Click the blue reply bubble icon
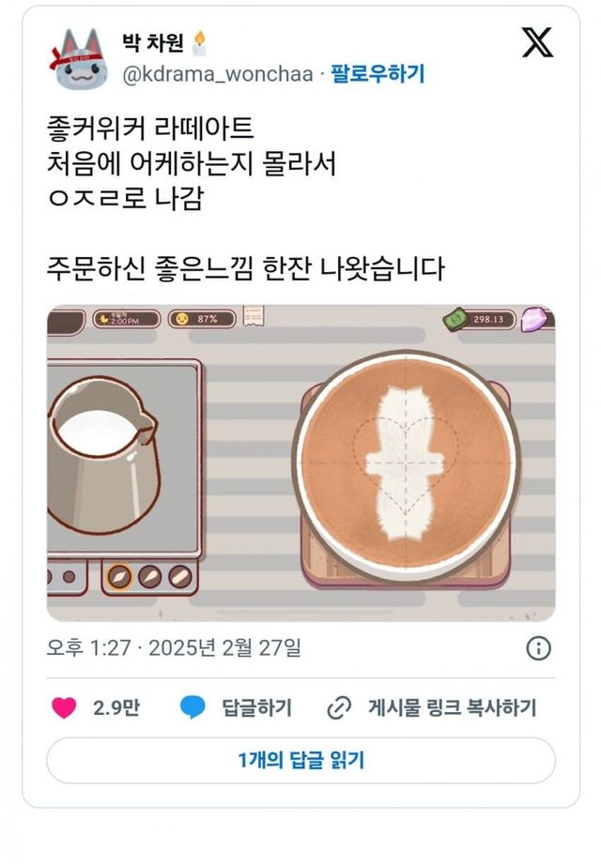This screenshot has height=864, width=601. tap(193, 707)
